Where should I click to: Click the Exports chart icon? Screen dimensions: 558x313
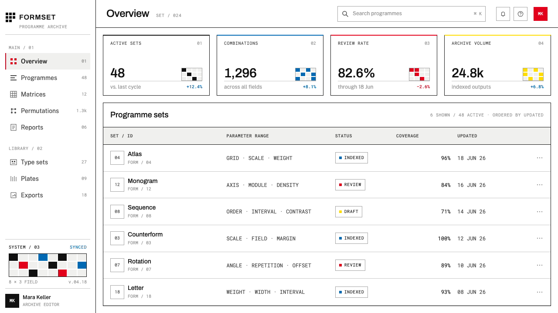point(14,195)
